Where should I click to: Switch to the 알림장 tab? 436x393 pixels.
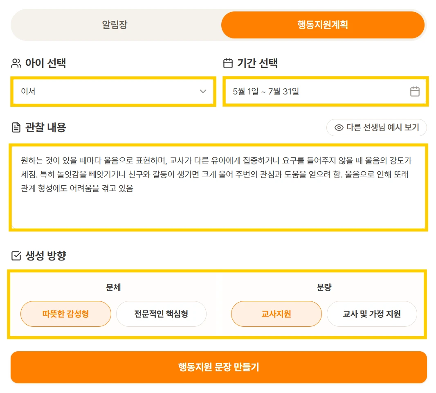pos(115,25)
